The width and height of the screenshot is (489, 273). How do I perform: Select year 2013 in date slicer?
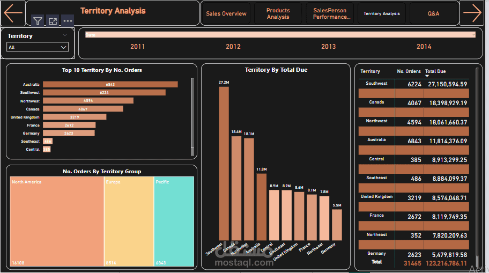click(328, 47)
